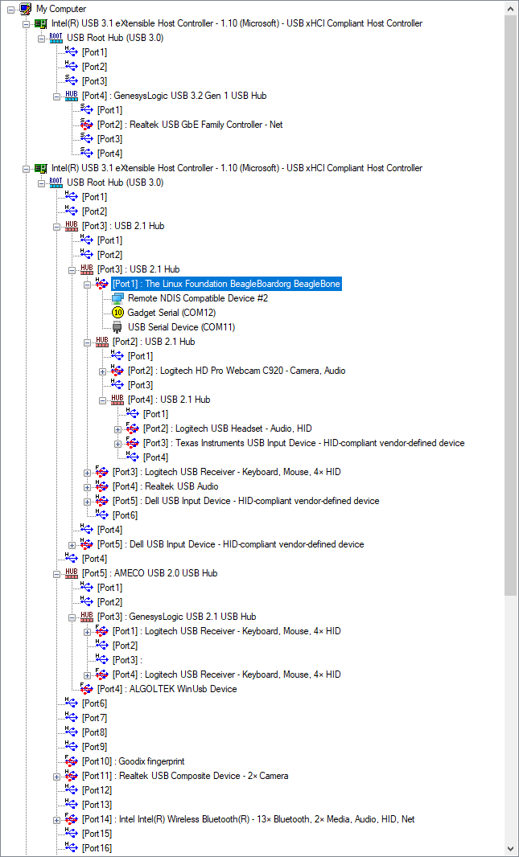Collapse the first Intel USB 3.1 Host Controller node

[26, 23]
